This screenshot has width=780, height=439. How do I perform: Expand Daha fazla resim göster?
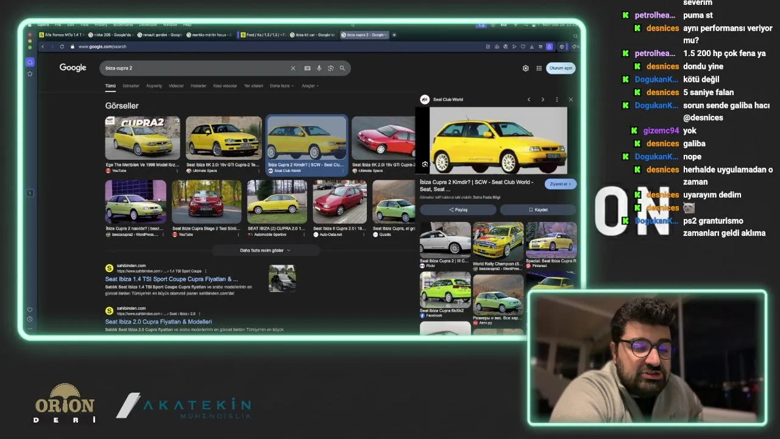(265, 250)
